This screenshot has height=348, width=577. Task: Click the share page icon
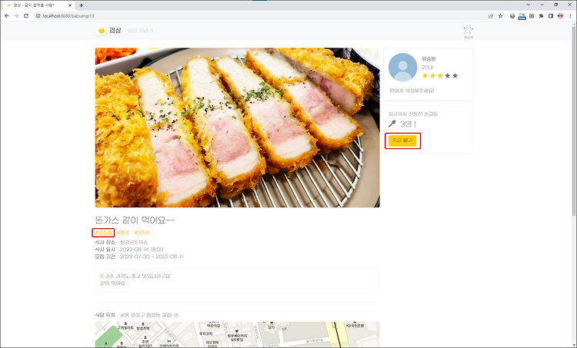tap(491, 16)
